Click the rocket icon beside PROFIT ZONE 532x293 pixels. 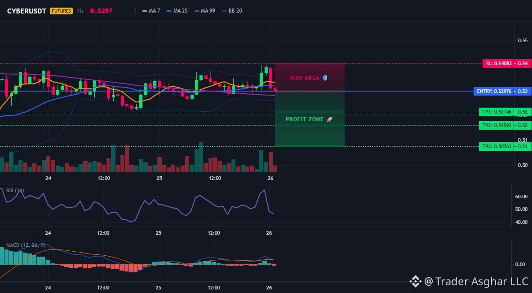click(x=329, y=119)
